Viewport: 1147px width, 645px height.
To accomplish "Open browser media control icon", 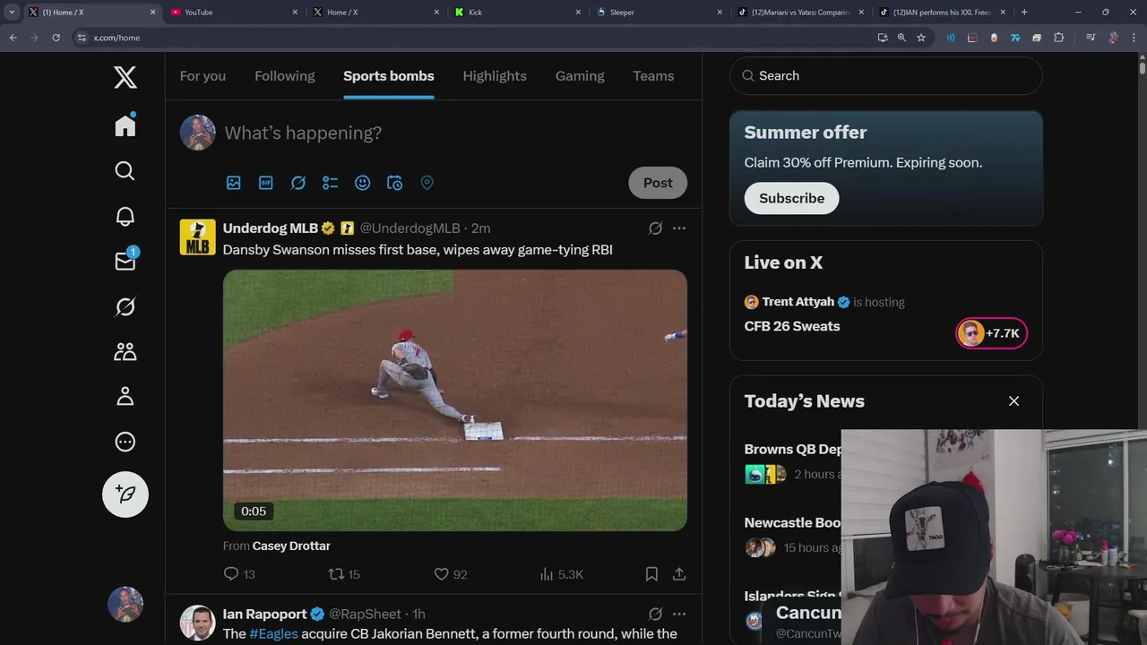I will [x=1091, y=38].
